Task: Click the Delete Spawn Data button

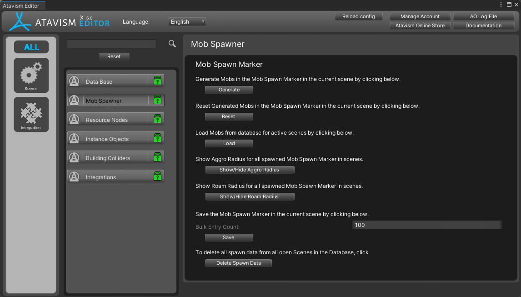Action: point(238,263)
